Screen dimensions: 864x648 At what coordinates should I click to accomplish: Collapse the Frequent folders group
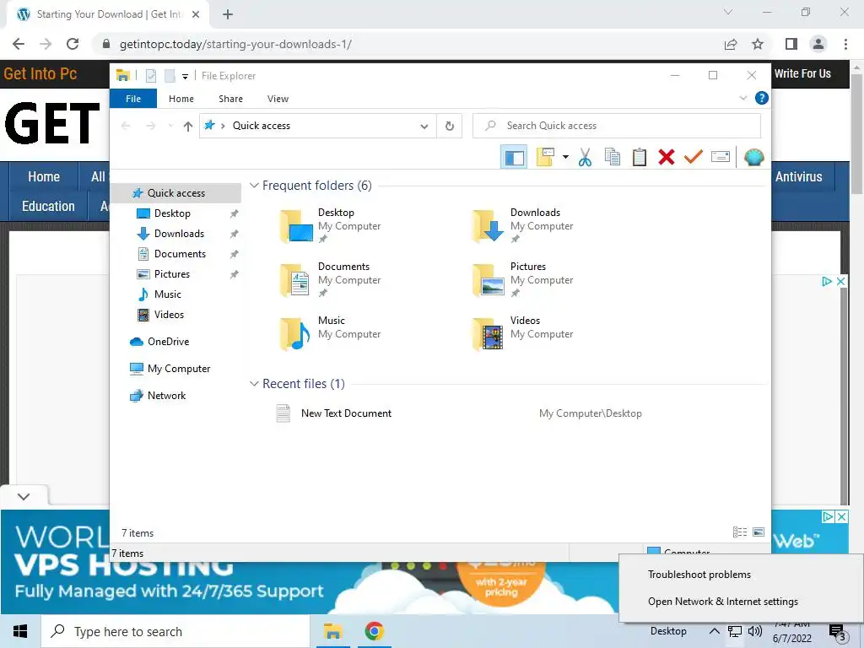[254, 186]
